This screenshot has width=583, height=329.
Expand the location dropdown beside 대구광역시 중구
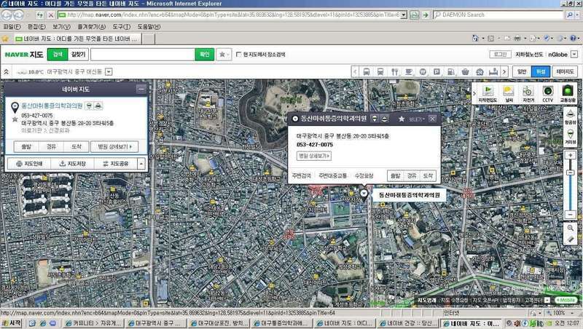tap(109, 71)
